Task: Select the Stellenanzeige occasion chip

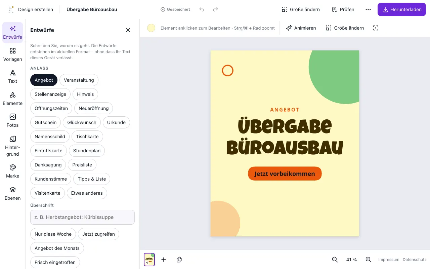Action: point(50,94)
